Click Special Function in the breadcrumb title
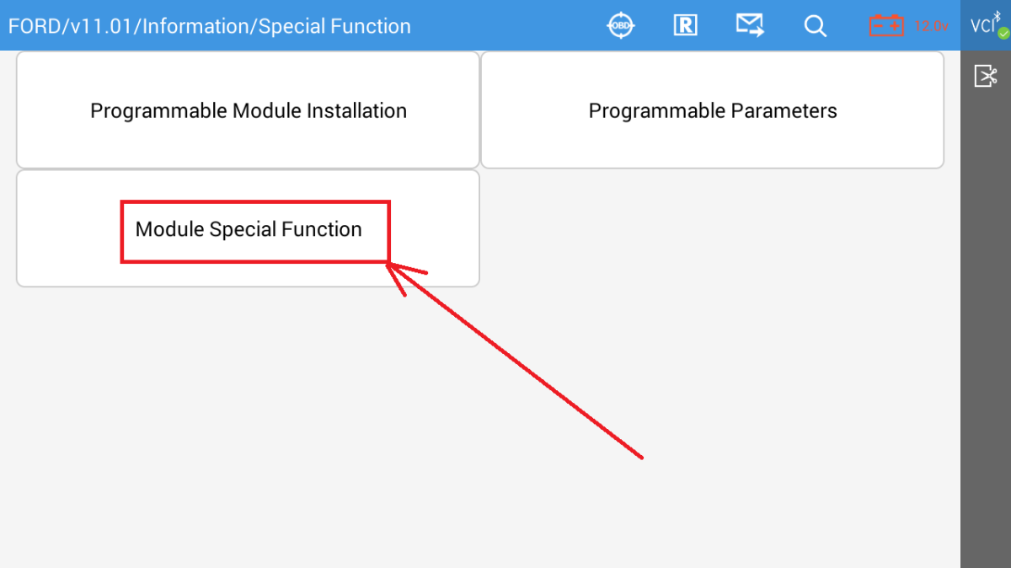Viewport: 1011px width, 568px height. pos(334,26)
